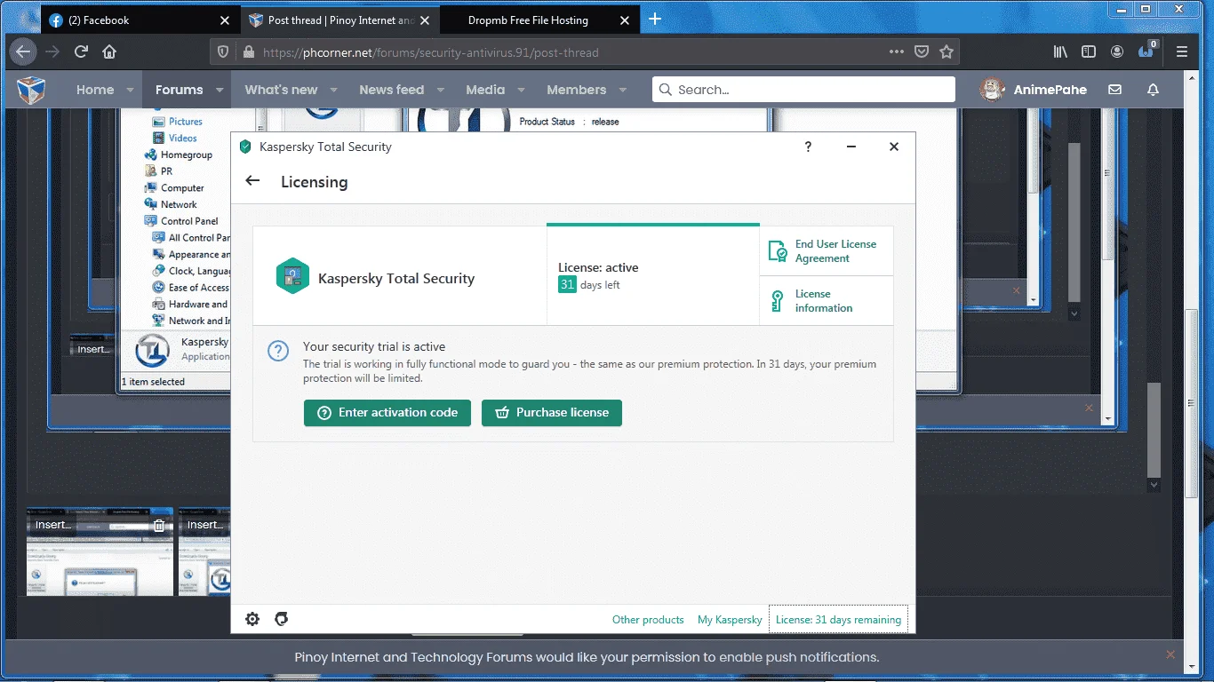The image size is (1214, 682).
Task: Delete the first Insert attachment via trash icon
Action: [159, 525]
